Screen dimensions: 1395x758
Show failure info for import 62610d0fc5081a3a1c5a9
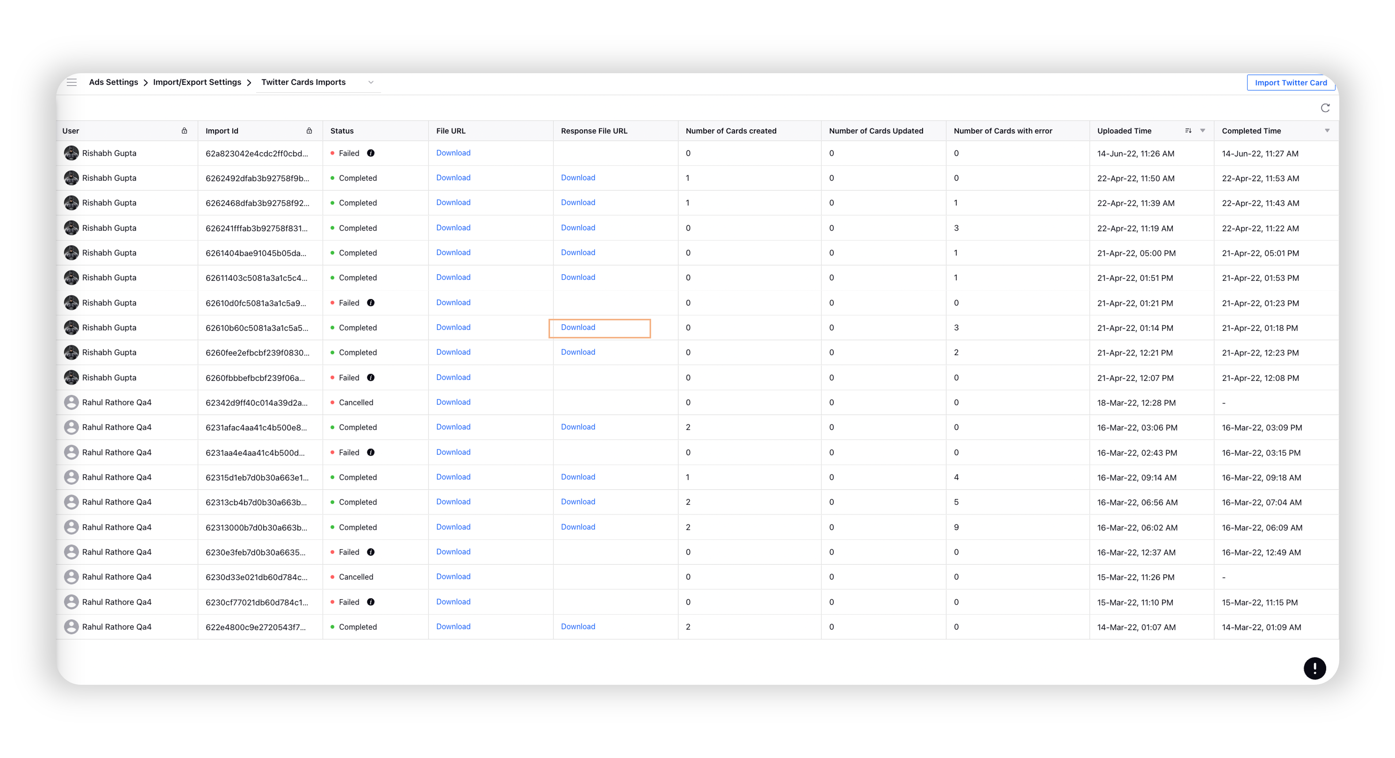(x=370, y=303)
